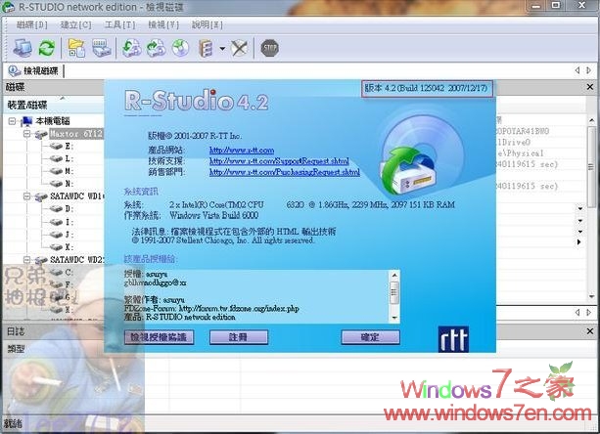Collapse the 本機電腦 tree node
The height and width of the screenshot is (434, 600).
coord(12,121)
